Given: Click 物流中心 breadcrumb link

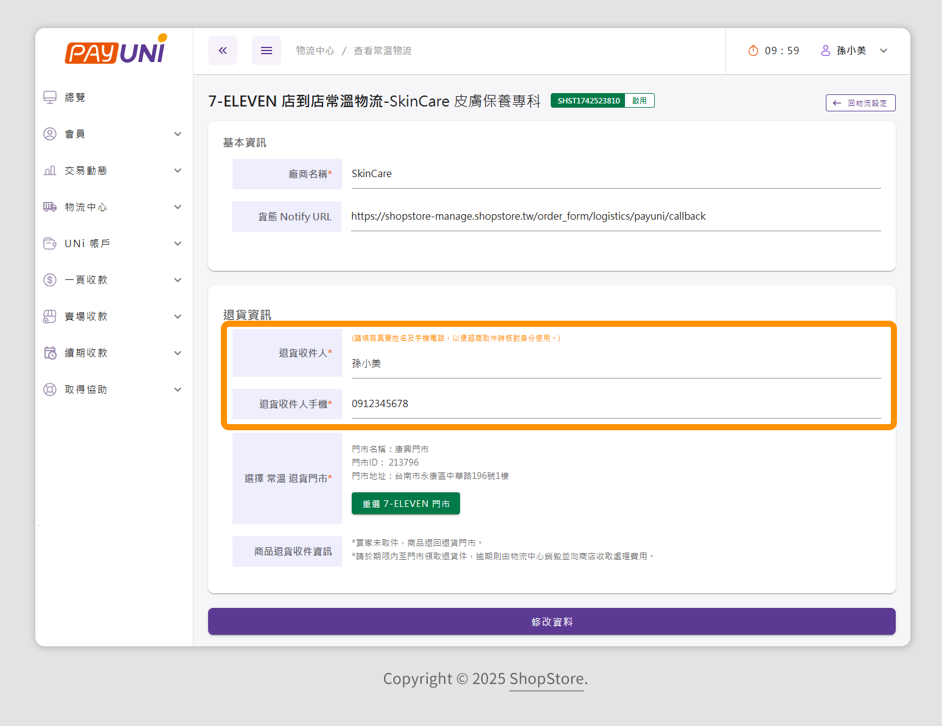Looking at the screenshot, I should pos(315,51).
